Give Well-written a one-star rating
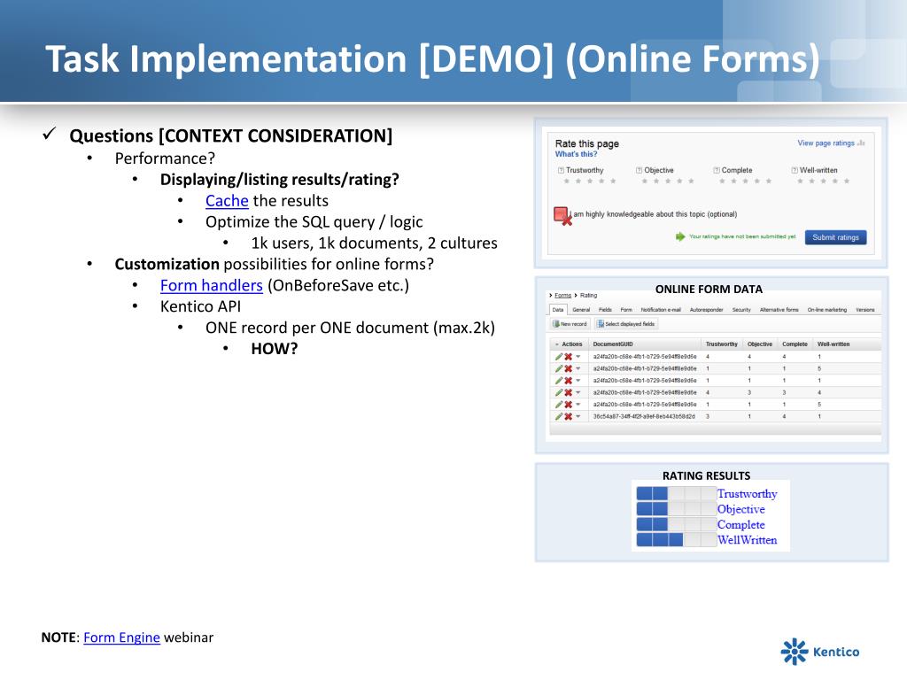The height and width of the screenshot is (680, 907). (x=800, y=181)
